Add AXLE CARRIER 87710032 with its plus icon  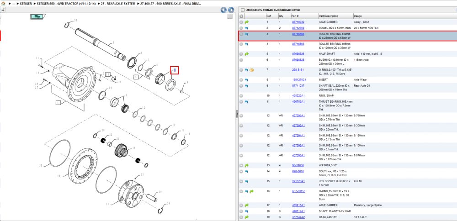click(x=241, y=22)
